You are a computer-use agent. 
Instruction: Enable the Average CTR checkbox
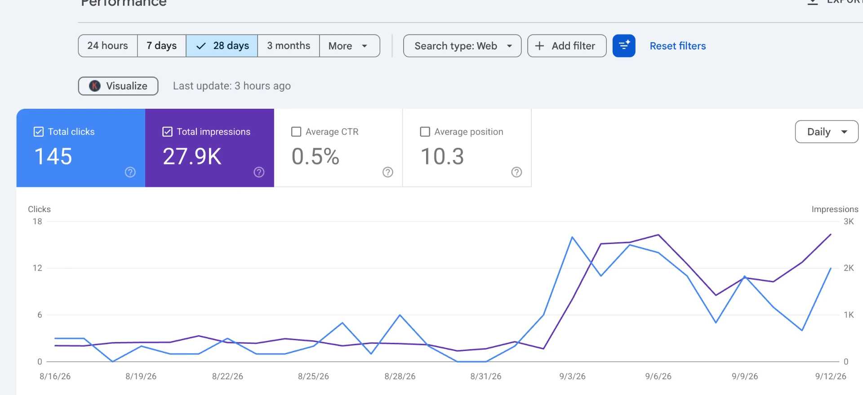point(296,132)
